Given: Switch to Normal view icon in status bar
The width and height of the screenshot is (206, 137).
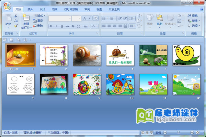Looking at the screenshot, I should click(x=143, y=133).
